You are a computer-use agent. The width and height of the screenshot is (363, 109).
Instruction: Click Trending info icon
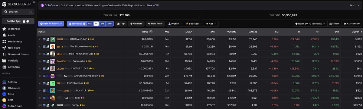tap(84, 23)
